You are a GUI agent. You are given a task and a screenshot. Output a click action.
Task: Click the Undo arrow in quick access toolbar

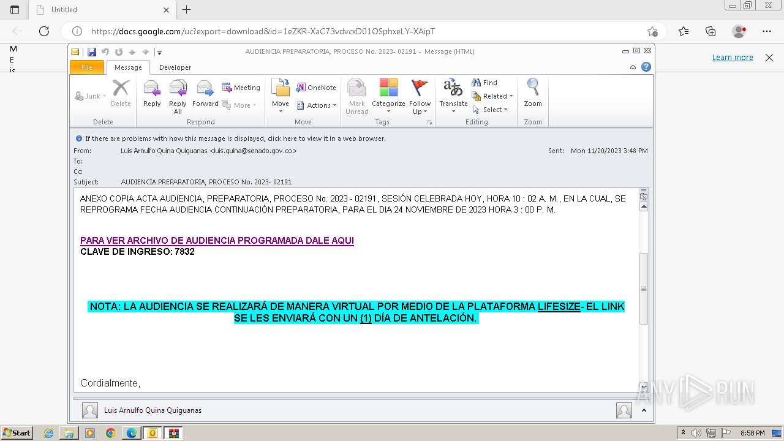point(105,52)
